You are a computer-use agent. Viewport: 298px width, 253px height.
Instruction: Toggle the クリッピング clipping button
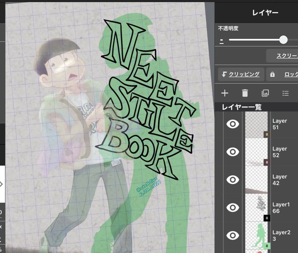click(241, 74)
